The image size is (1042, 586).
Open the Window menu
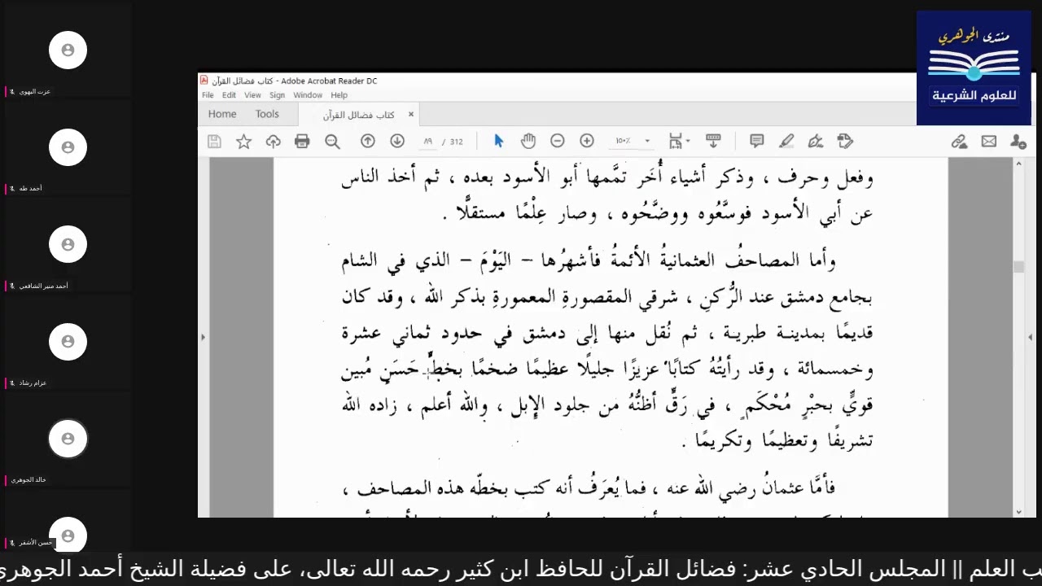click(x=308, y=95)
